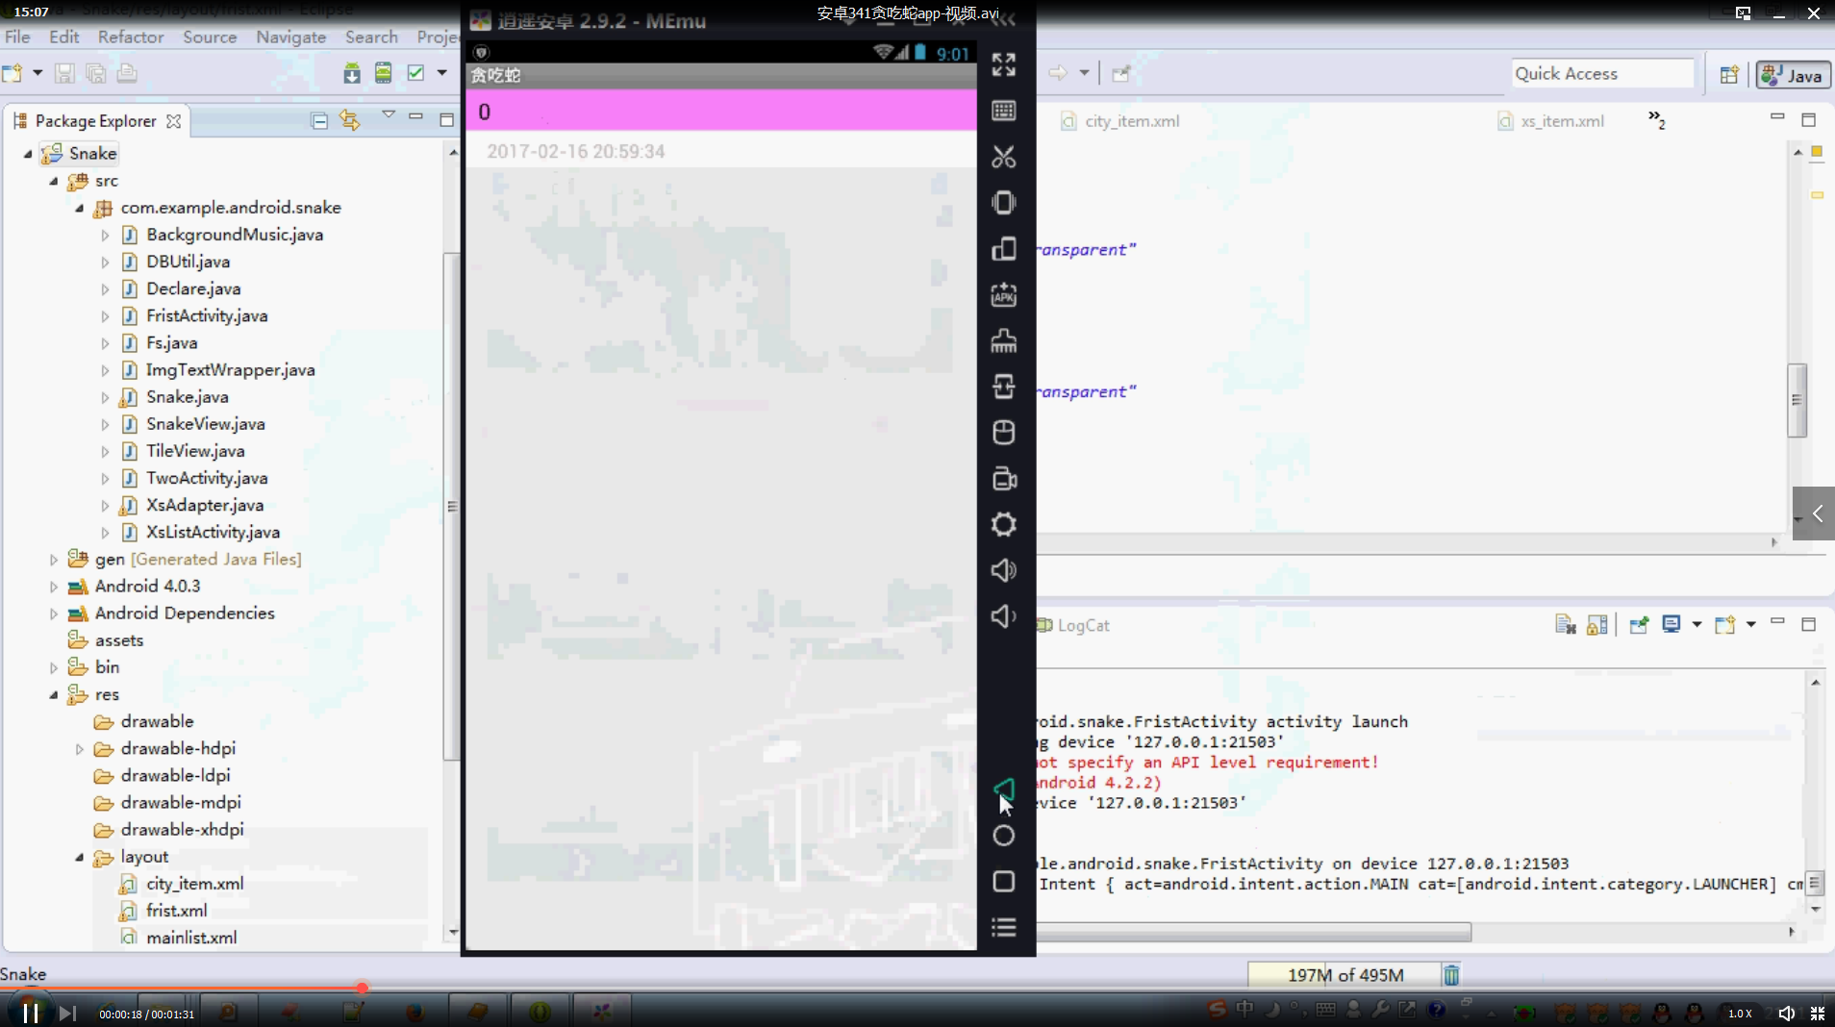Open the Source menu

point(210,37)
